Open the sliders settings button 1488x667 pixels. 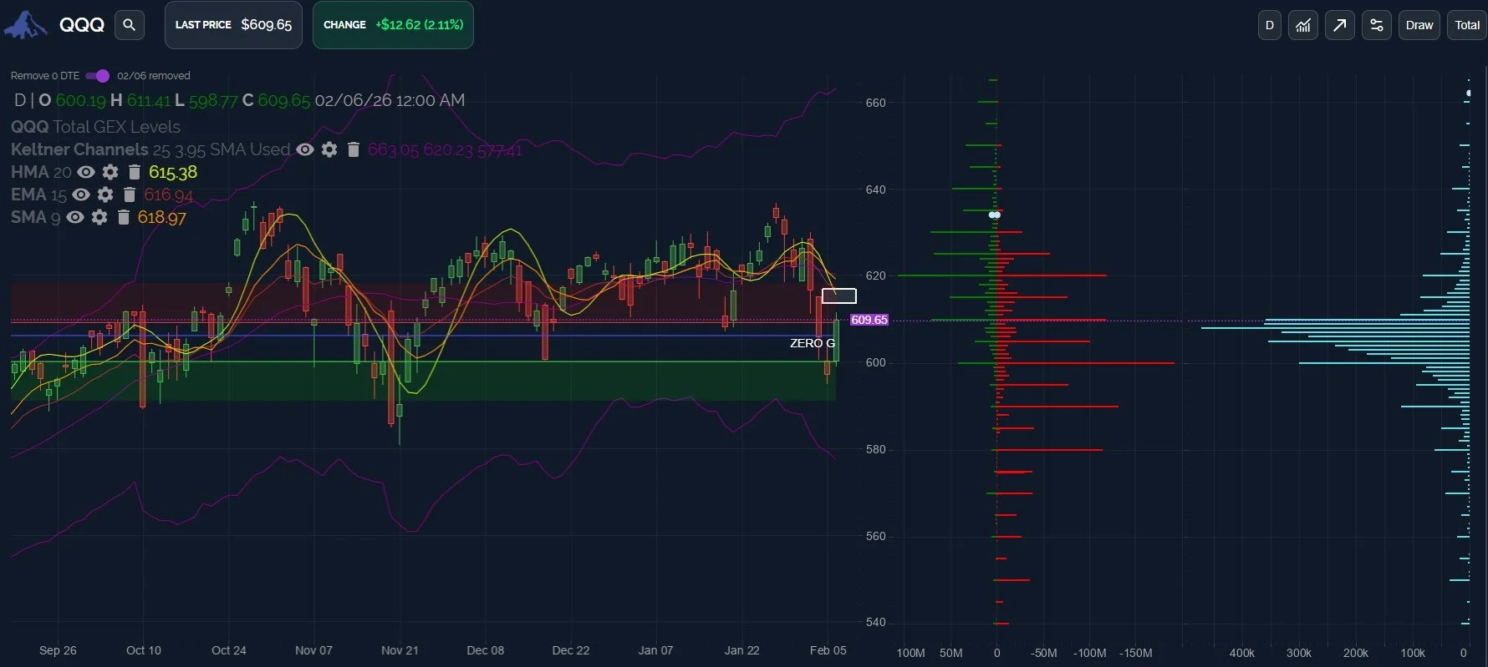(x=1376, y=25)
